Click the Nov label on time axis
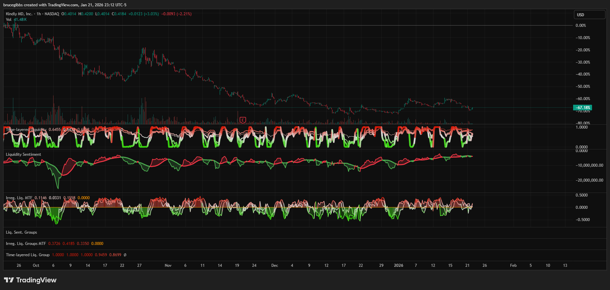This screenshot has height=290, width=610. click(x=168, y=265)
